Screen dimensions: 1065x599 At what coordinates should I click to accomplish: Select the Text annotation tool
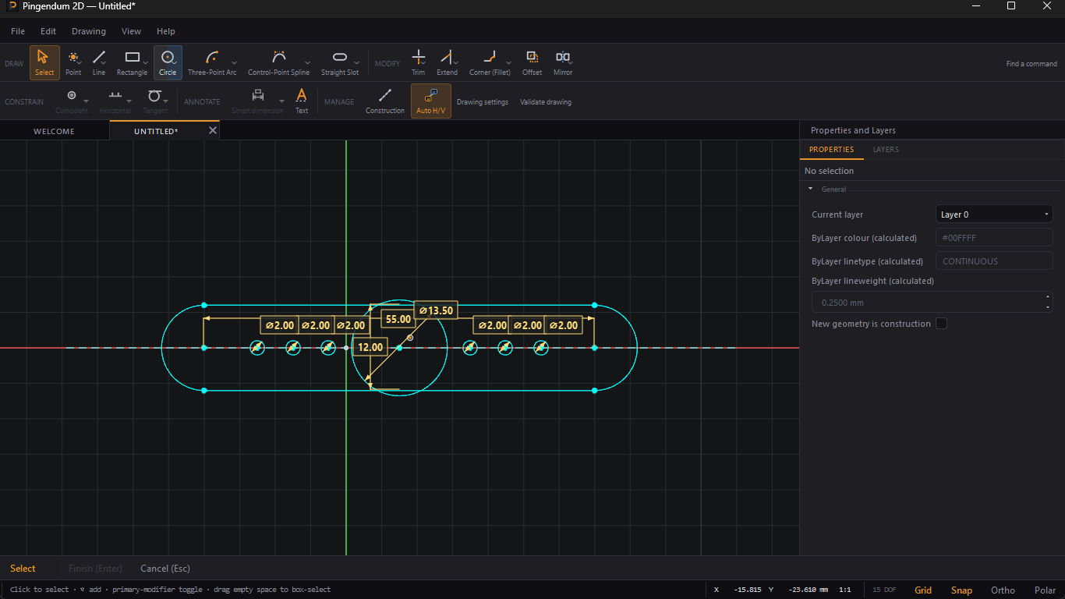coord(302,100)
